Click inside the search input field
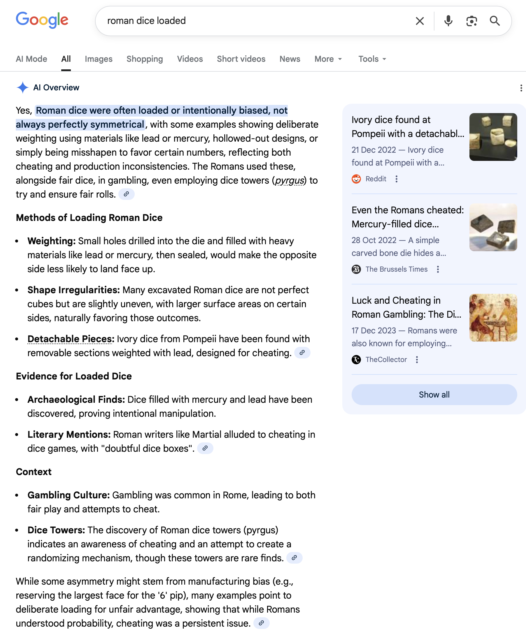 click(256, 21)
